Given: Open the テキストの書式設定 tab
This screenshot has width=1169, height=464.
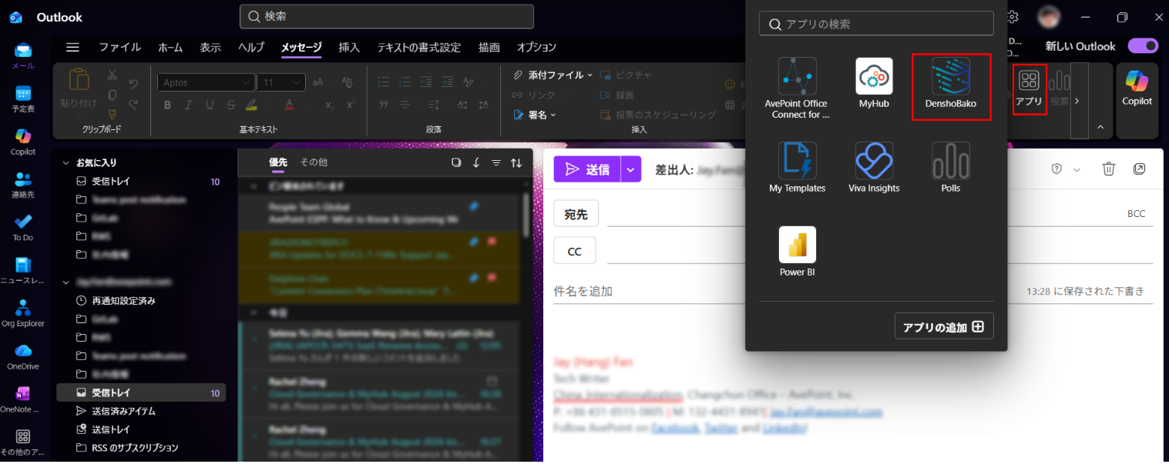Looking at the screenshot, I should click(x=418, y=47).
